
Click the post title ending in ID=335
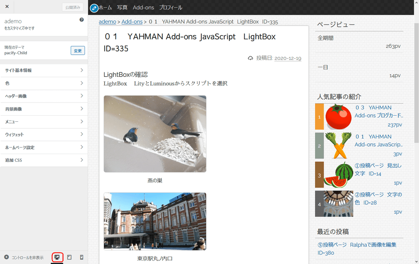tap(190, 43)
